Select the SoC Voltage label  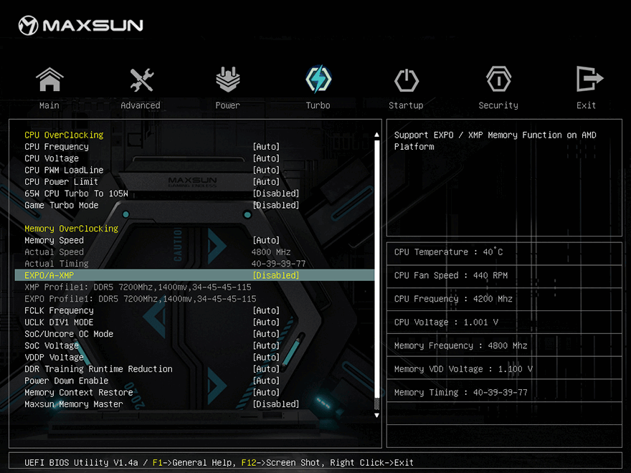(x=52, y=345)
